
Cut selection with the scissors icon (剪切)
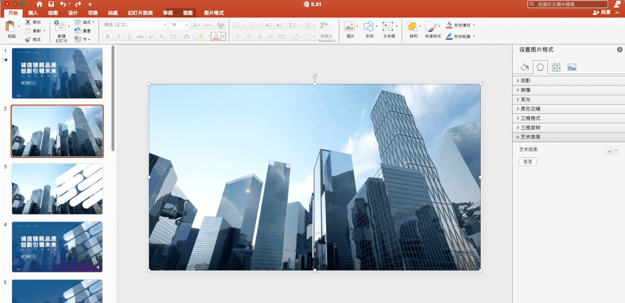tap(28, 23)
